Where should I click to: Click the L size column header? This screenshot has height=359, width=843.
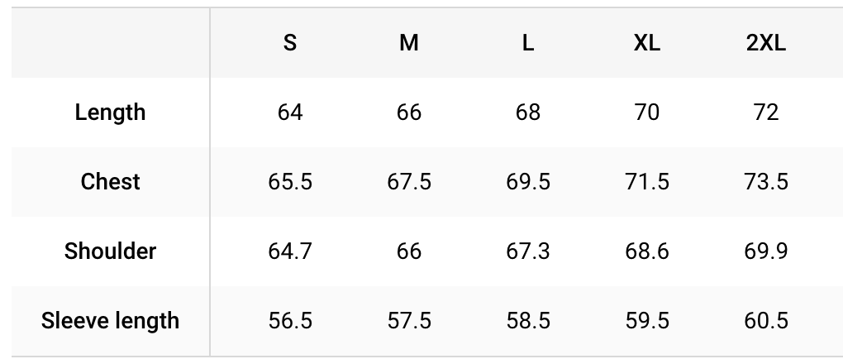coord(528,42)
